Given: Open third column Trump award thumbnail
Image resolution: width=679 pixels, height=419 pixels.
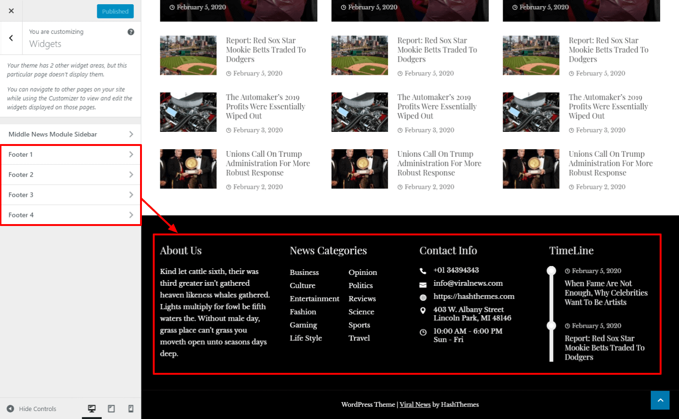Looking at the screenshot, I should pos(531,169).
